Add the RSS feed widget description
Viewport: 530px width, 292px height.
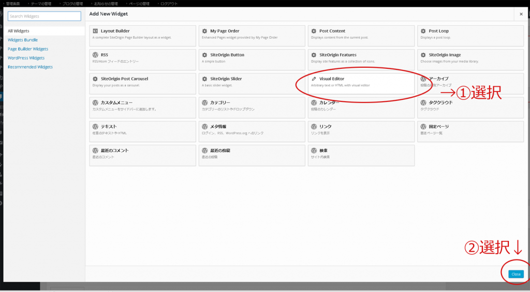tap(115, 62)
